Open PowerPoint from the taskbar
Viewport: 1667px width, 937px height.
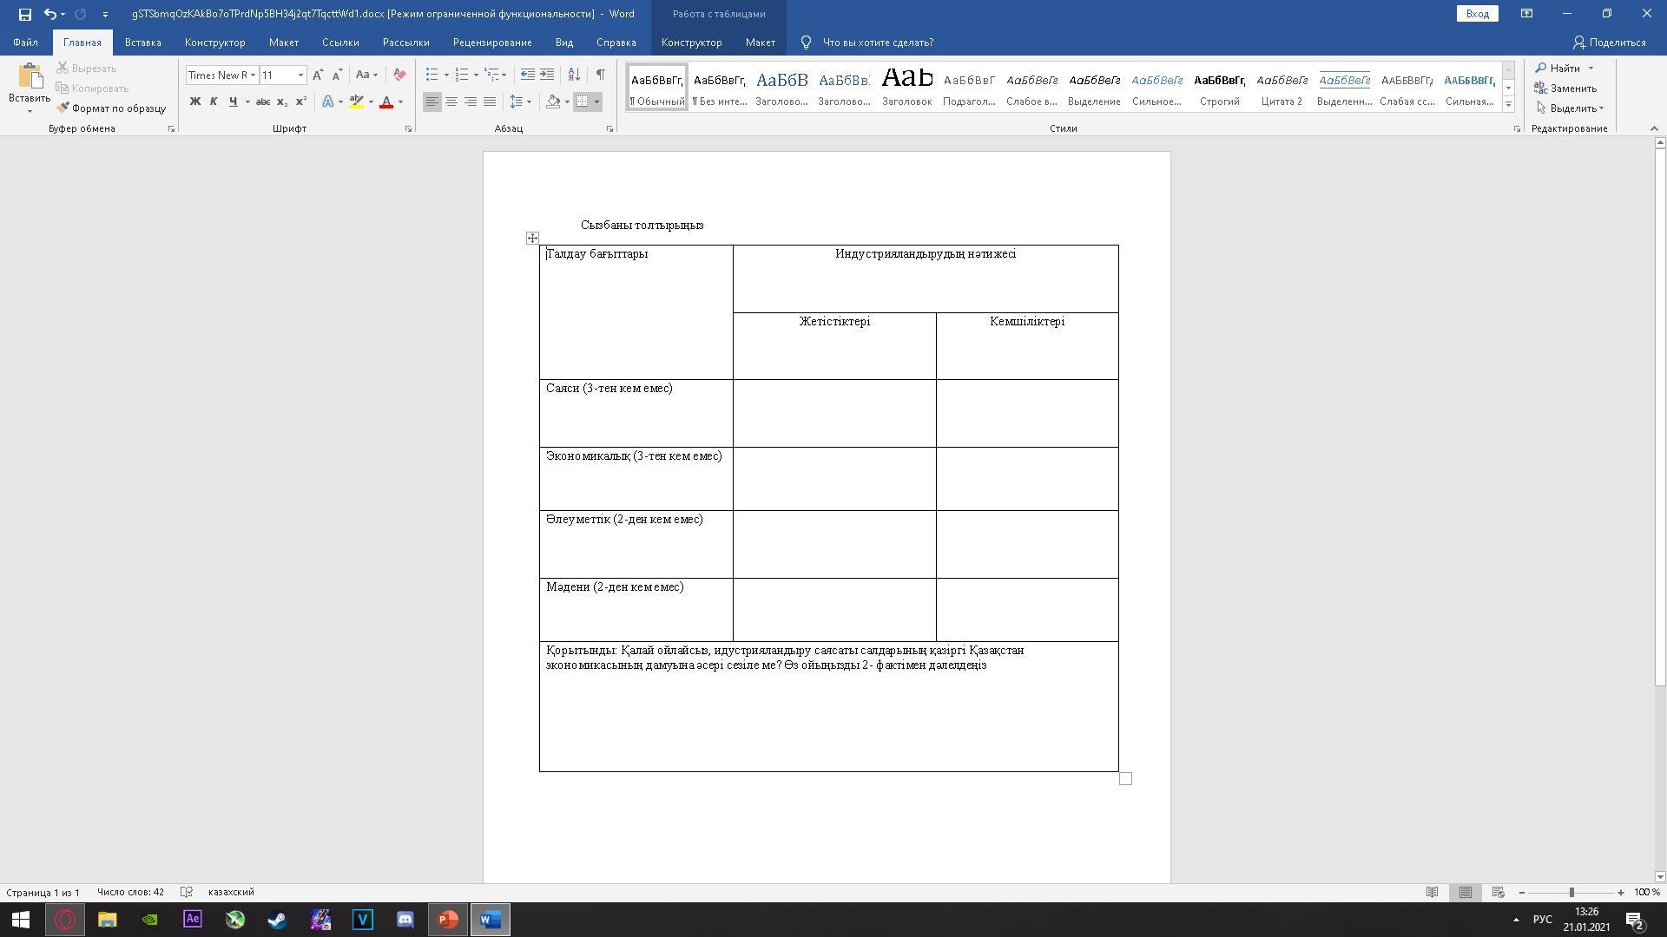[448, 920]
